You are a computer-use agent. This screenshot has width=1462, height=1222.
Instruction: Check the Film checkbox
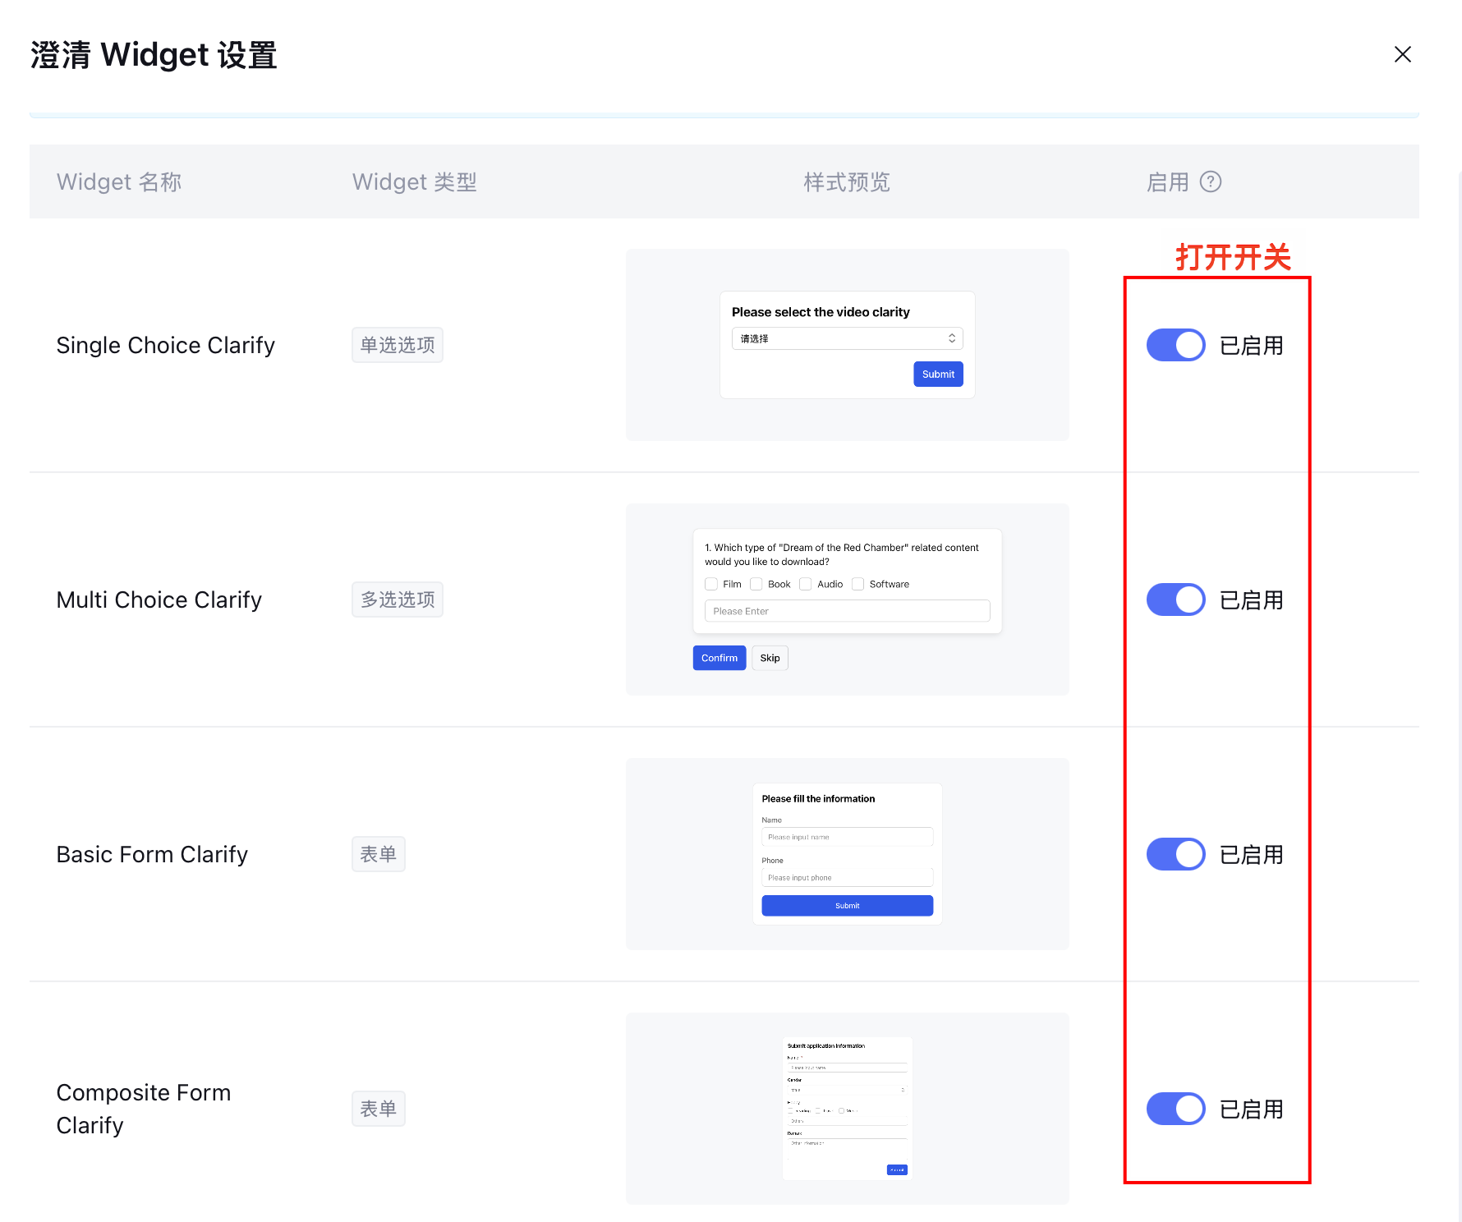pyautogui.click(x=711, y=584)
